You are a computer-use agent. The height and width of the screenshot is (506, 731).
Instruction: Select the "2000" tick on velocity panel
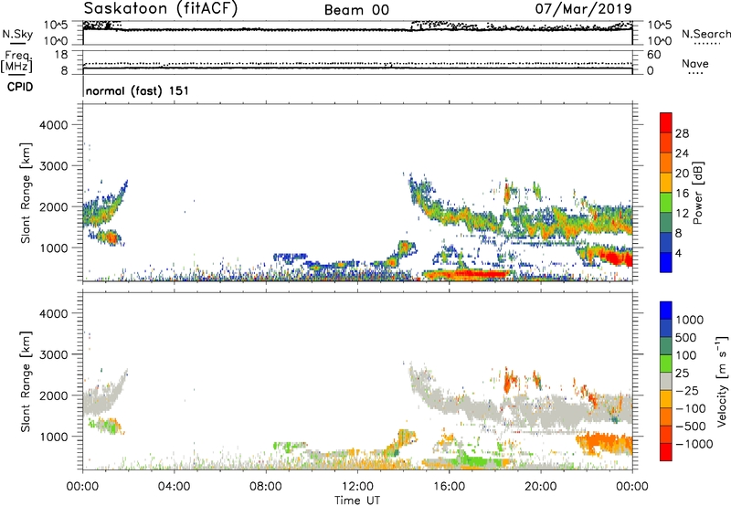[54, 395]
